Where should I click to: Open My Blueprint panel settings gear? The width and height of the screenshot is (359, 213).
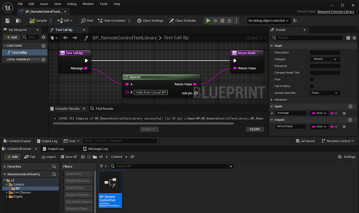[x=43, y=37]
